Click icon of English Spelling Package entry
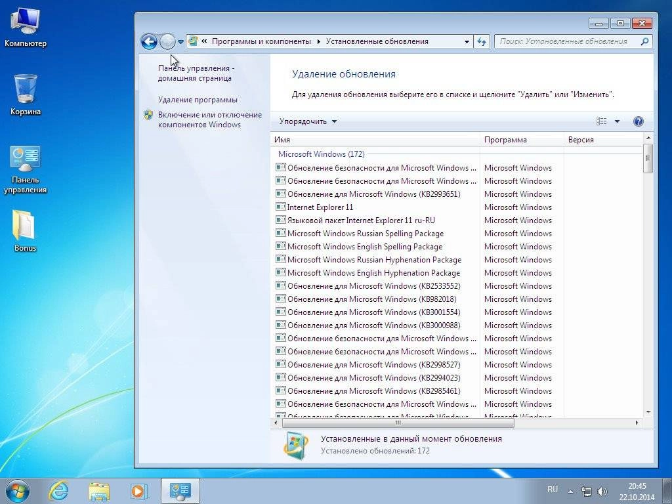This screenshot has width=672, height=504. (281, 247)
